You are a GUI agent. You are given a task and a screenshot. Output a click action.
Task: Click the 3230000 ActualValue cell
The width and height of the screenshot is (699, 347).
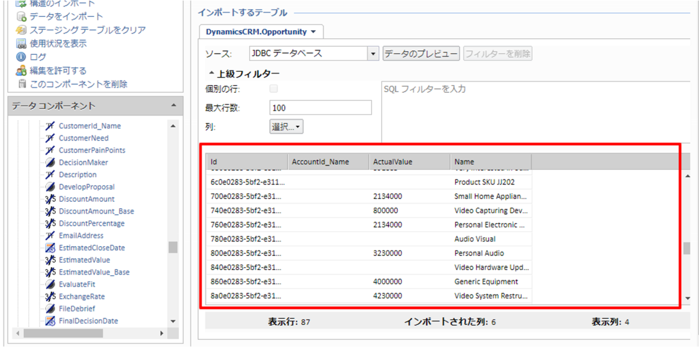[x=409, y=253]
